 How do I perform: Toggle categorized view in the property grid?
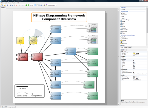coord(122,50)
